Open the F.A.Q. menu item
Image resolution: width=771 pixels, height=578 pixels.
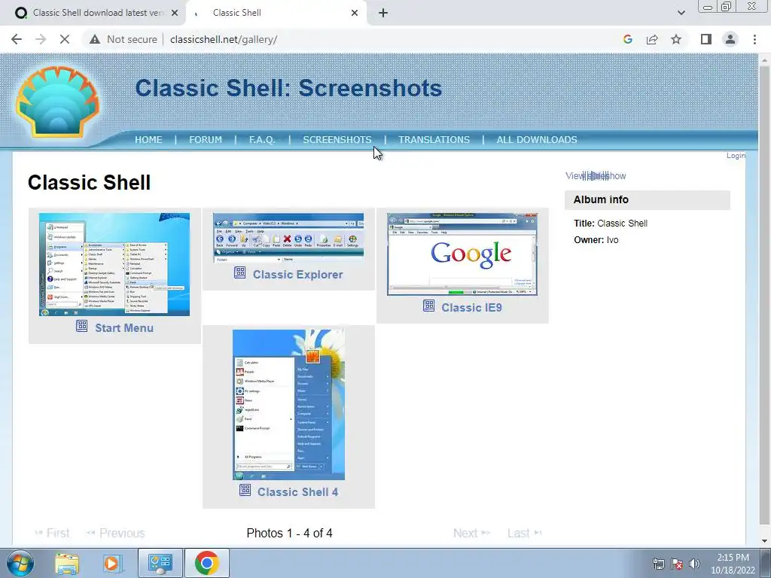pyautogui.click(x=262, y=139)
